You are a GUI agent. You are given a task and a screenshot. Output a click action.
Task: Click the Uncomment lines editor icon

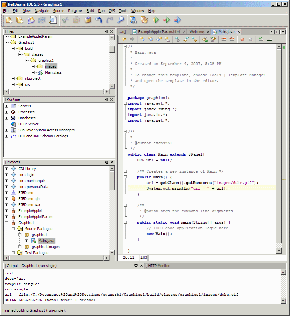point(269,40)
